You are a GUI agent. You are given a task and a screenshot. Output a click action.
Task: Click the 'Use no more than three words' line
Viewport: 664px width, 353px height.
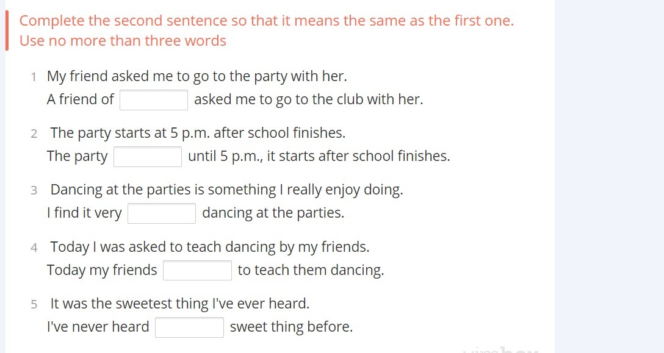point(123,41)
